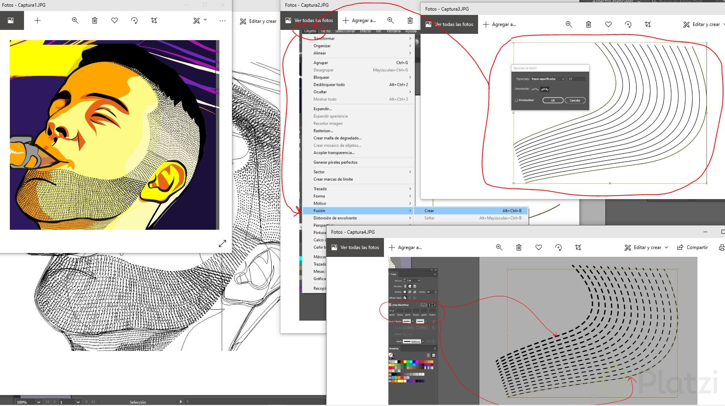Open the Espaciado 'Pasos especificados' dropdown
725x406 pixels.
coord(548,79)
